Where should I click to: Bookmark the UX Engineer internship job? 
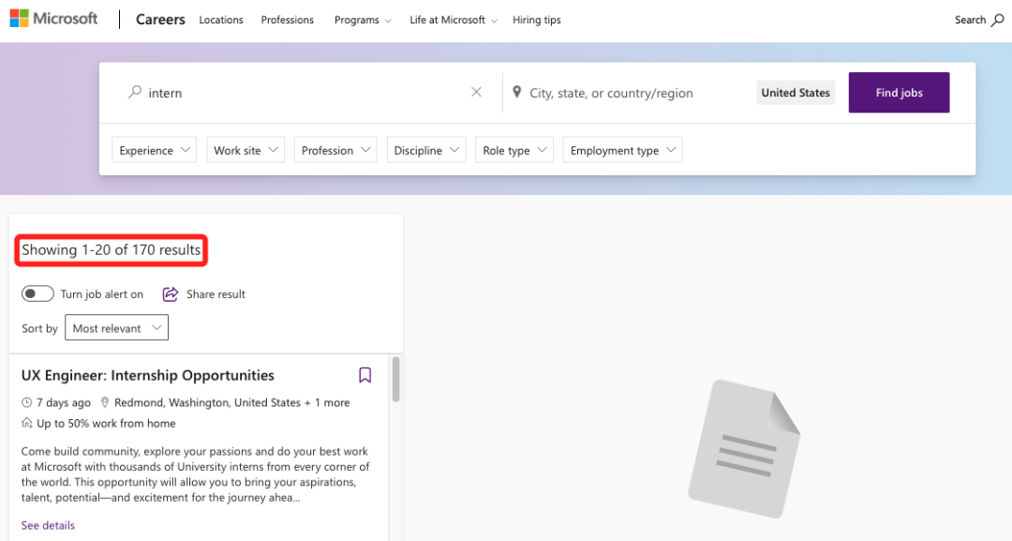coord(365,375)
